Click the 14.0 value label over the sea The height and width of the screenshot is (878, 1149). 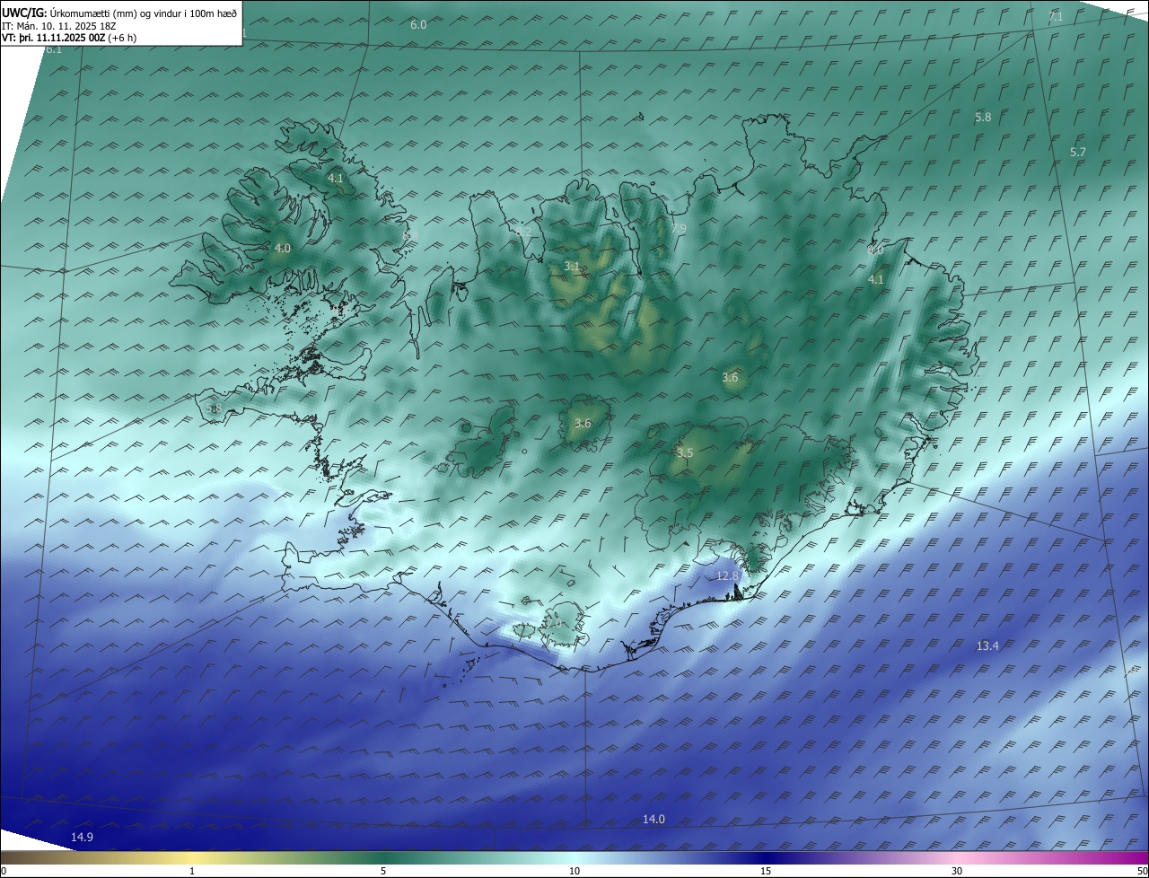(x=653, y=820)
